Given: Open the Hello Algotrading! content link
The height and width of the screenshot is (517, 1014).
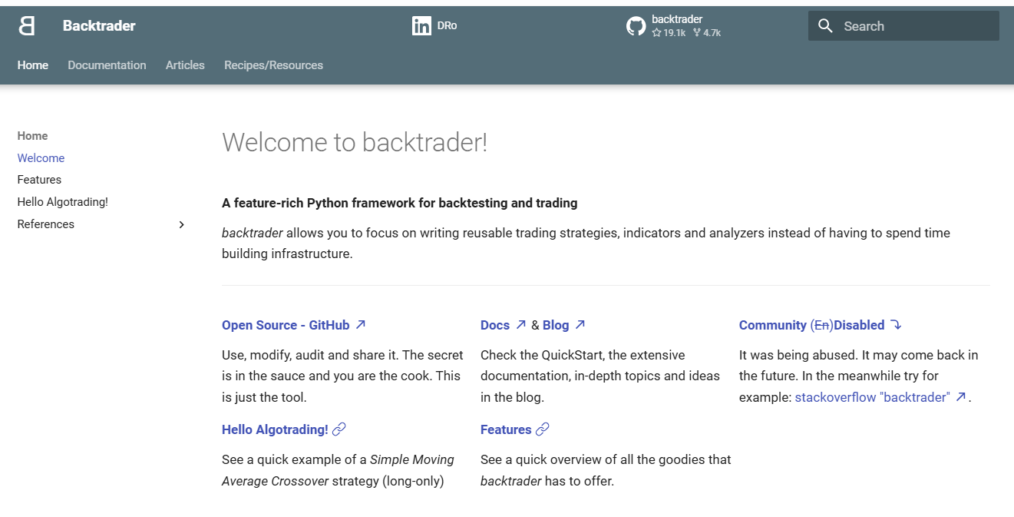Looking at the screenshot, I should [x=275, y=429].
